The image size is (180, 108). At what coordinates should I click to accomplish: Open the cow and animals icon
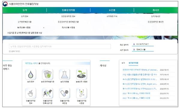(47, 93)
